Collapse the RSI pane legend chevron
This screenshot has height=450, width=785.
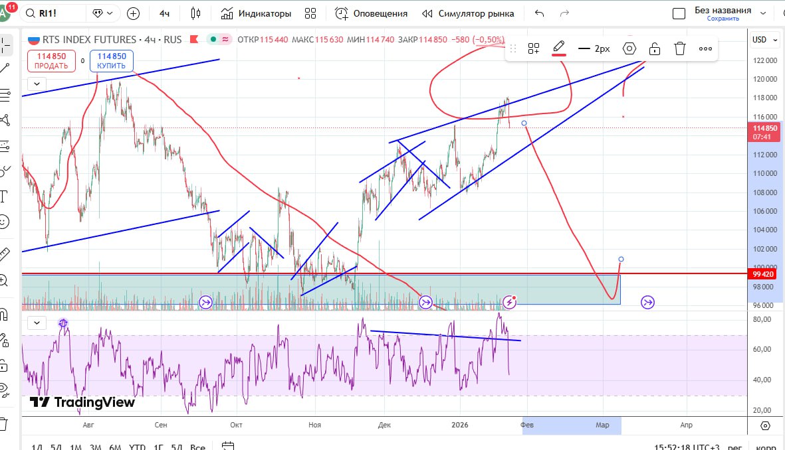[x=37, y=323]
